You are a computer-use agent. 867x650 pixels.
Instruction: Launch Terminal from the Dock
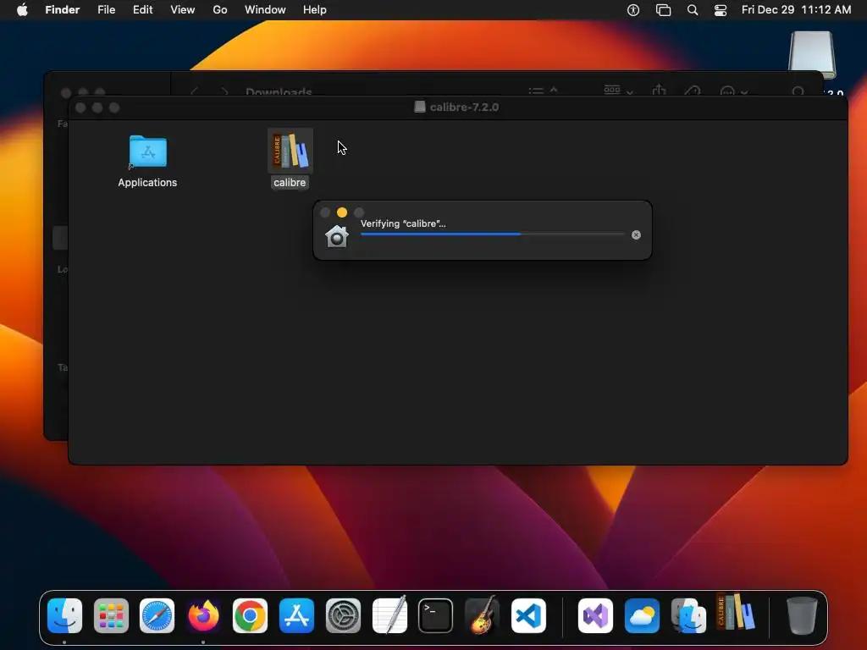tap(436, 615)
